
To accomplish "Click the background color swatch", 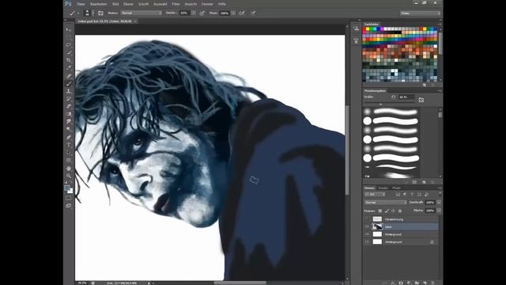I will pyautogui.click(x=70, y=191).
